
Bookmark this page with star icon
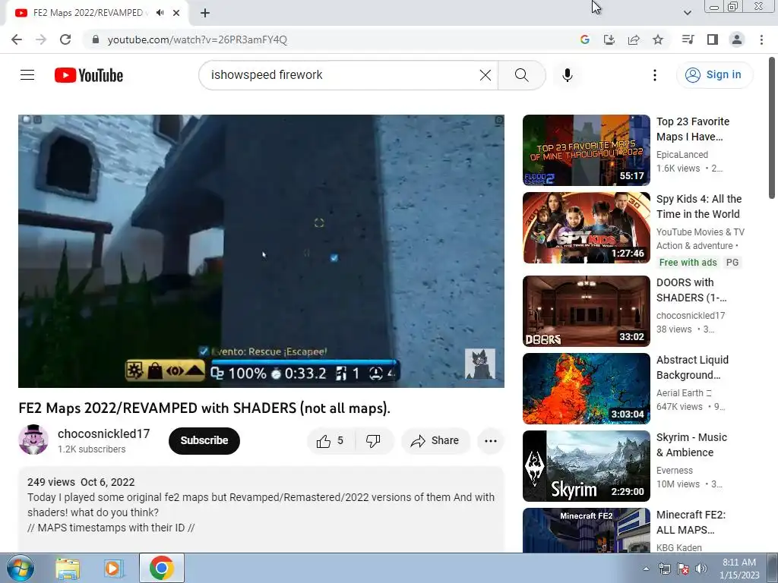click(x=658, y=39)
